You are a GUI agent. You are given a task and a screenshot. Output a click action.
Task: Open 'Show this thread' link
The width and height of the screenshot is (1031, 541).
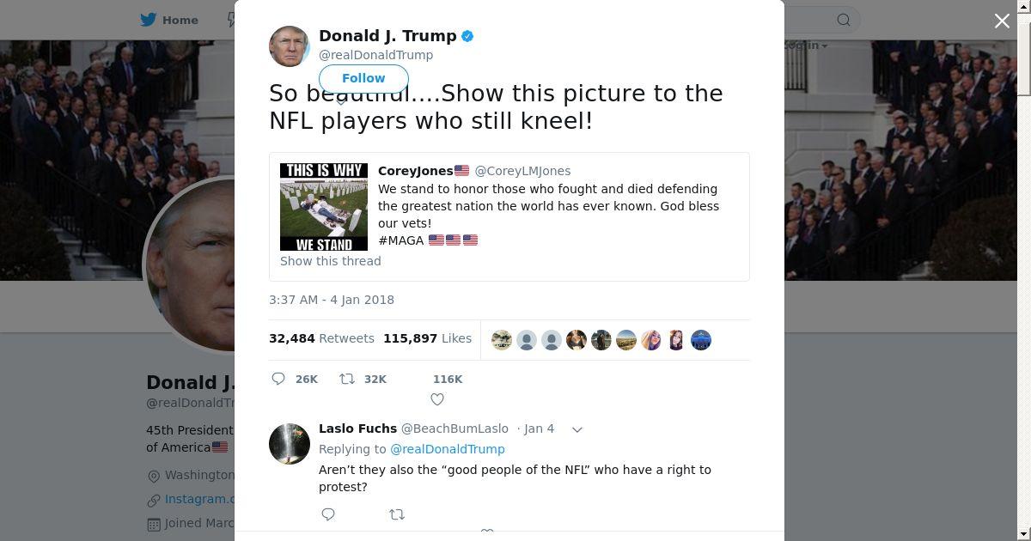click(331, 261)
